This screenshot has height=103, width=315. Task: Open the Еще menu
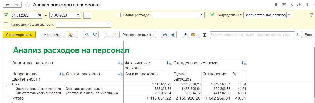pos(308,35)
